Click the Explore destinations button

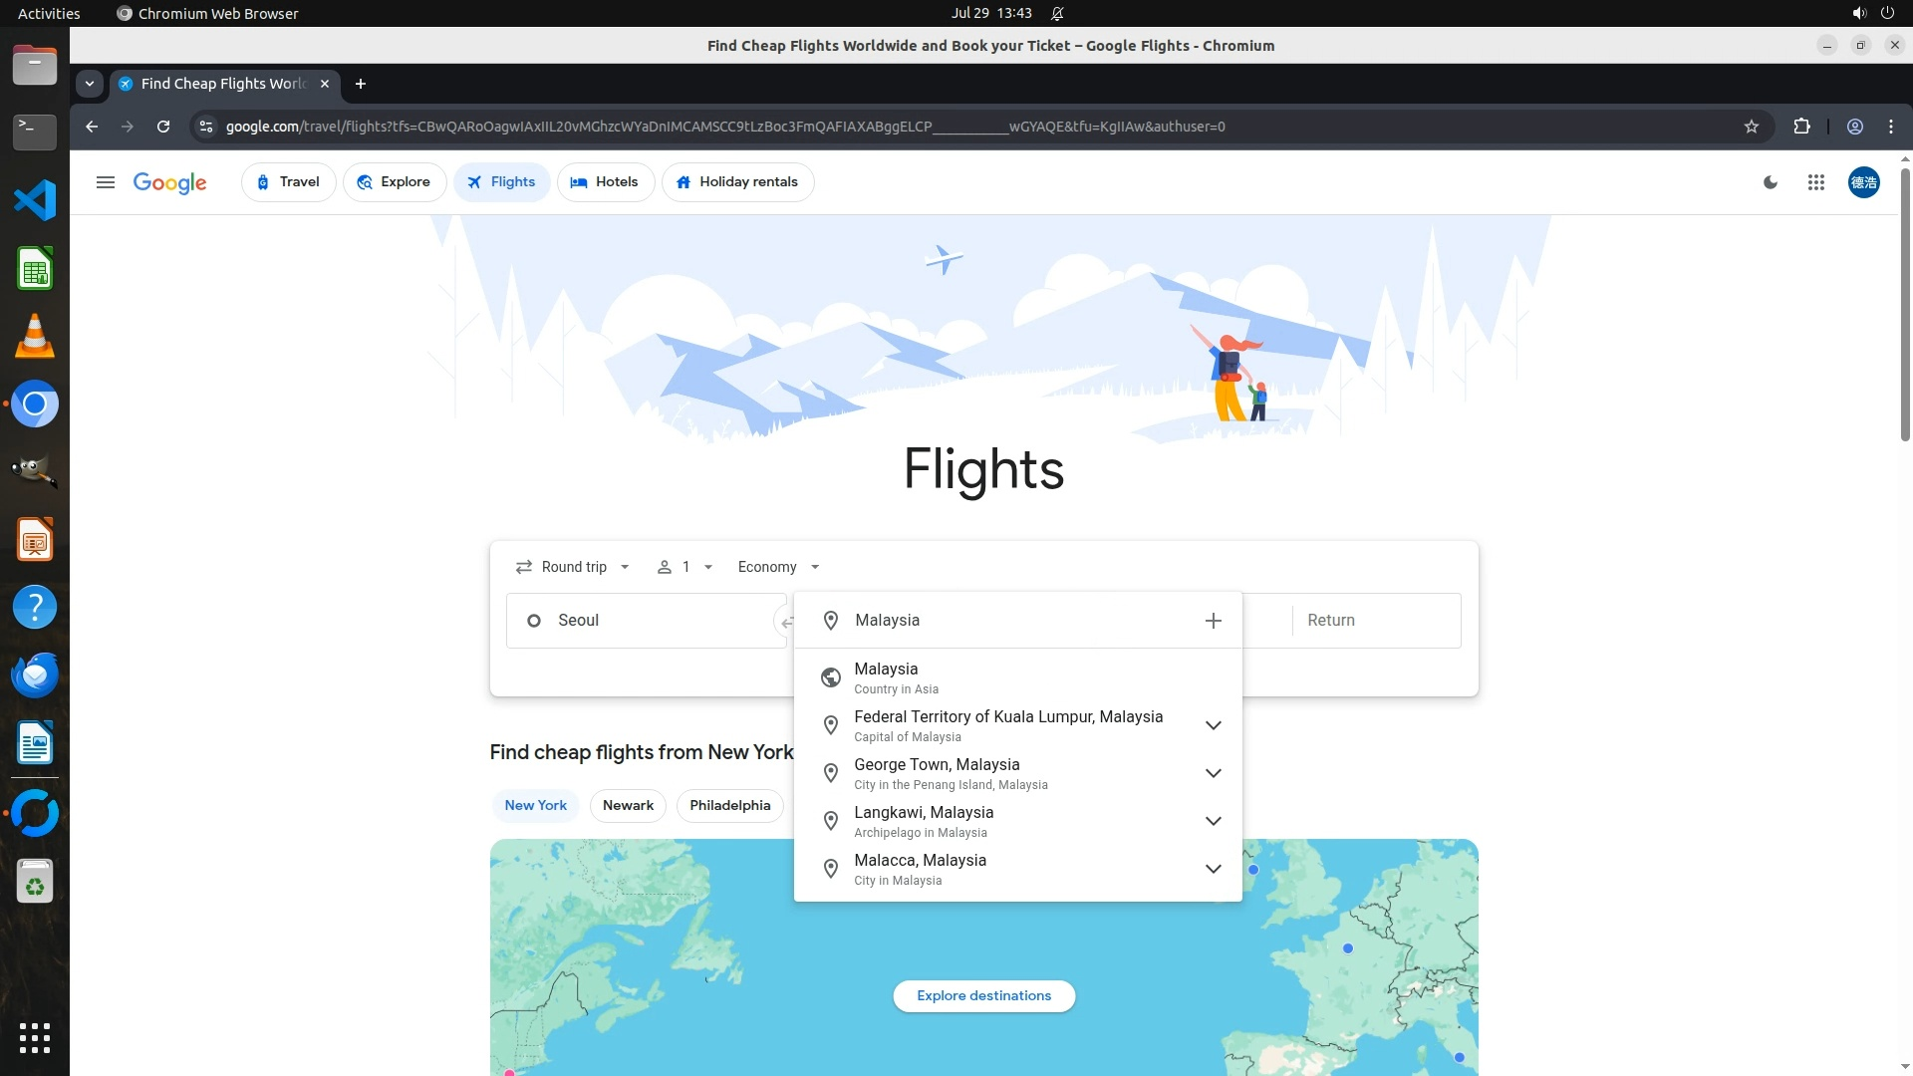pyautogui.click(x=983, y=995)
